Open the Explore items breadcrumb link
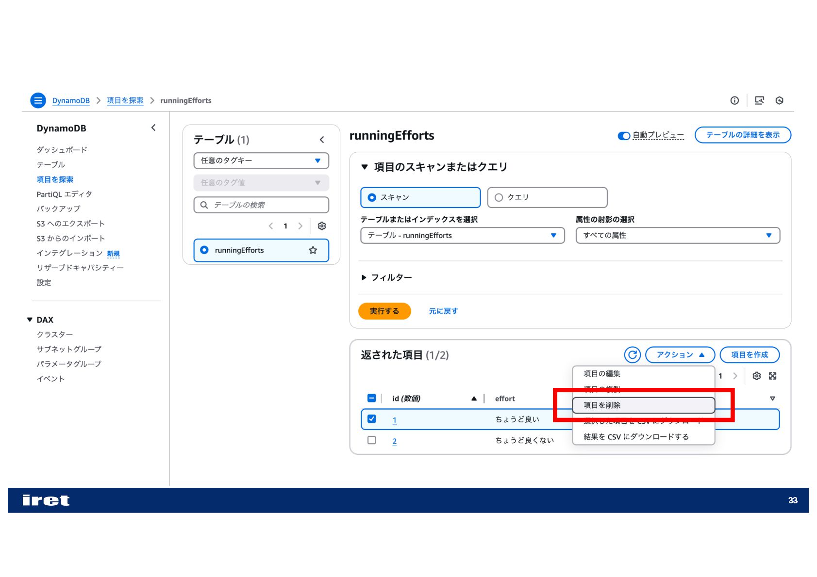The height and width of the screenshot is (577, 817). (x=125, y=101)
